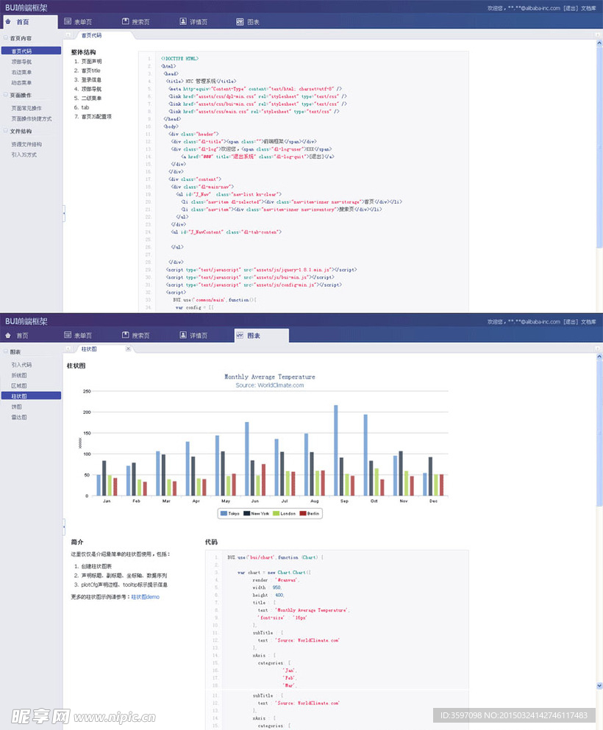Click the 首页 home icon in the 首页代码 view
Screen dimensions: 603x730
tap(8, 21)
